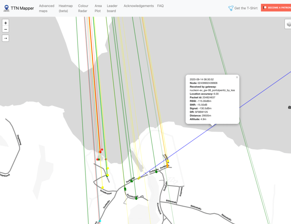Click the cyan marker at the map bottom

(x=100, y=221)
